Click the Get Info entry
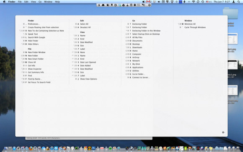This screenshot has width=243, height=152. pyautogui.click(x=31, y=66)
